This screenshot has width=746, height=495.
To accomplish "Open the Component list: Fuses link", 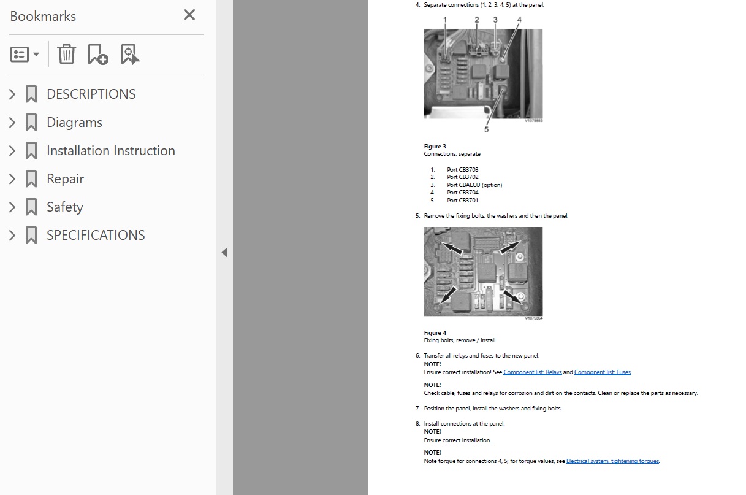I will 602,372.
